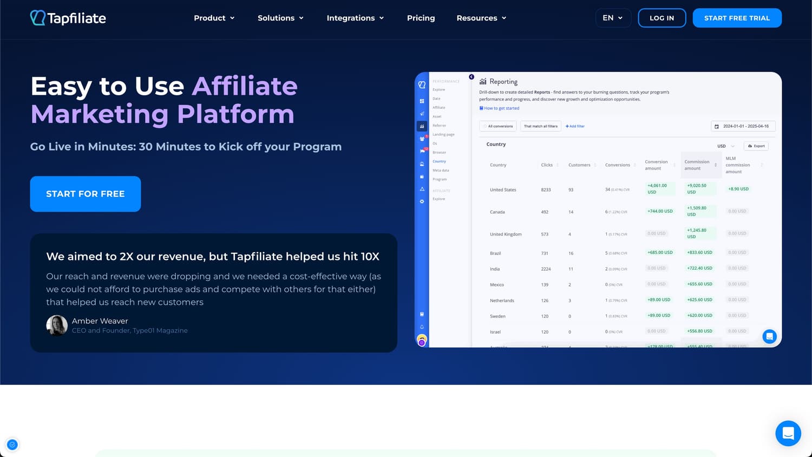
Task: Click Amber Weaver's profile photo
Action: 57,325
